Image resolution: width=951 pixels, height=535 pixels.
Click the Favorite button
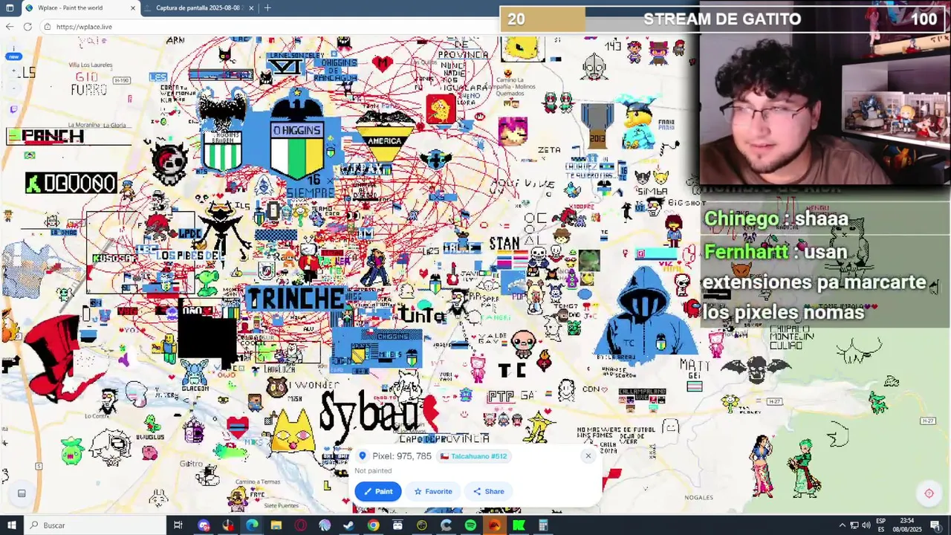pos(433,491)
